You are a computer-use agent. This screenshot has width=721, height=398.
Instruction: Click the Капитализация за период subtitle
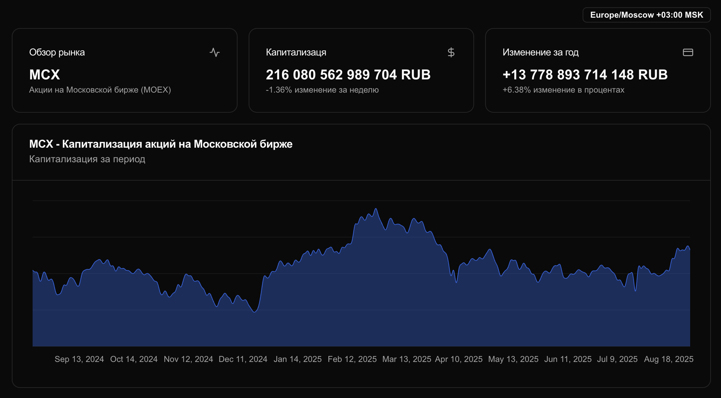point(87,159)
